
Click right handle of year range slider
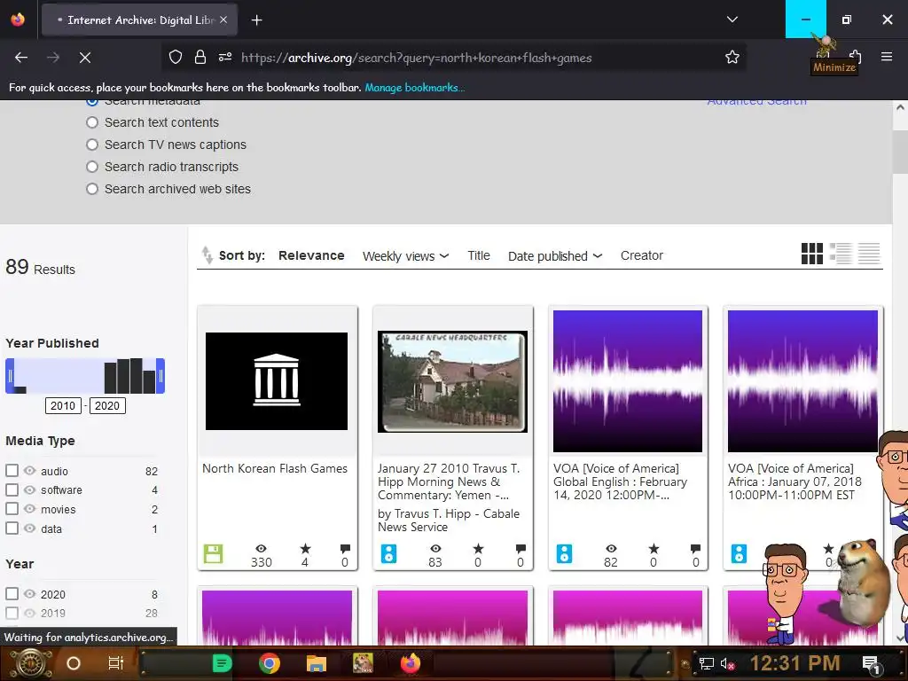(160, 376)
